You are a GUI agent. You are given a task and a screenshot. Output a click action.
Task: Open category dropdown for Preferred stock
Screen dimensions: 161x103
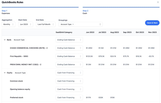pyautogui.click(x=69, y=98)
